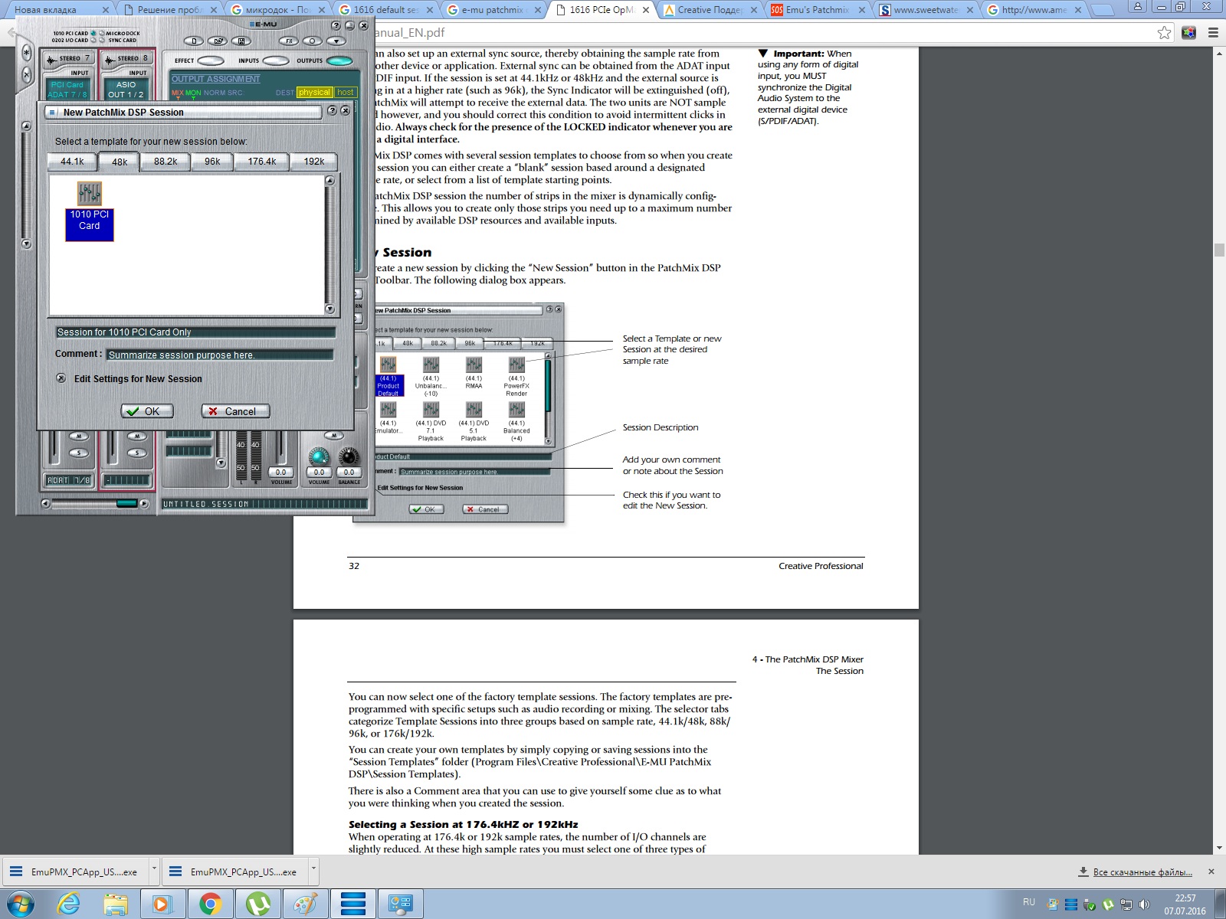Open uTorrent from the taskbar
The width and height of the screenshot is (1226, 919).
tap(258, 904)
